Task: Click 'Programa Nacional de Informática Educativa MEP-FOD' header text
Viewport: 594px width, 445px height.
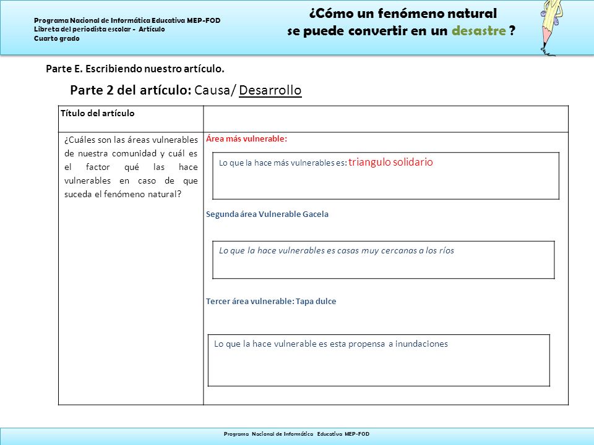Action: (127, 20)
